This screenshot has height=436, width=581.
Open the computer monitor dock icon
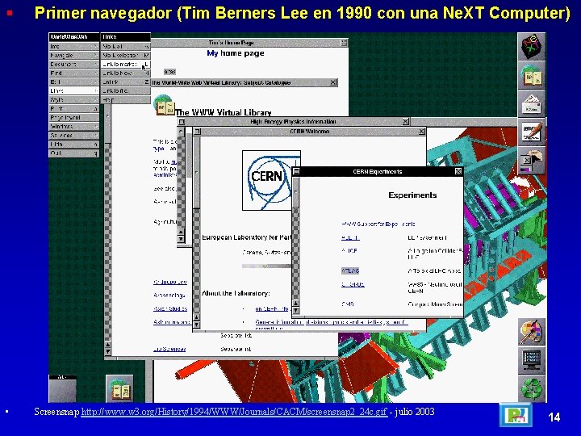click(x=531, y=360)
